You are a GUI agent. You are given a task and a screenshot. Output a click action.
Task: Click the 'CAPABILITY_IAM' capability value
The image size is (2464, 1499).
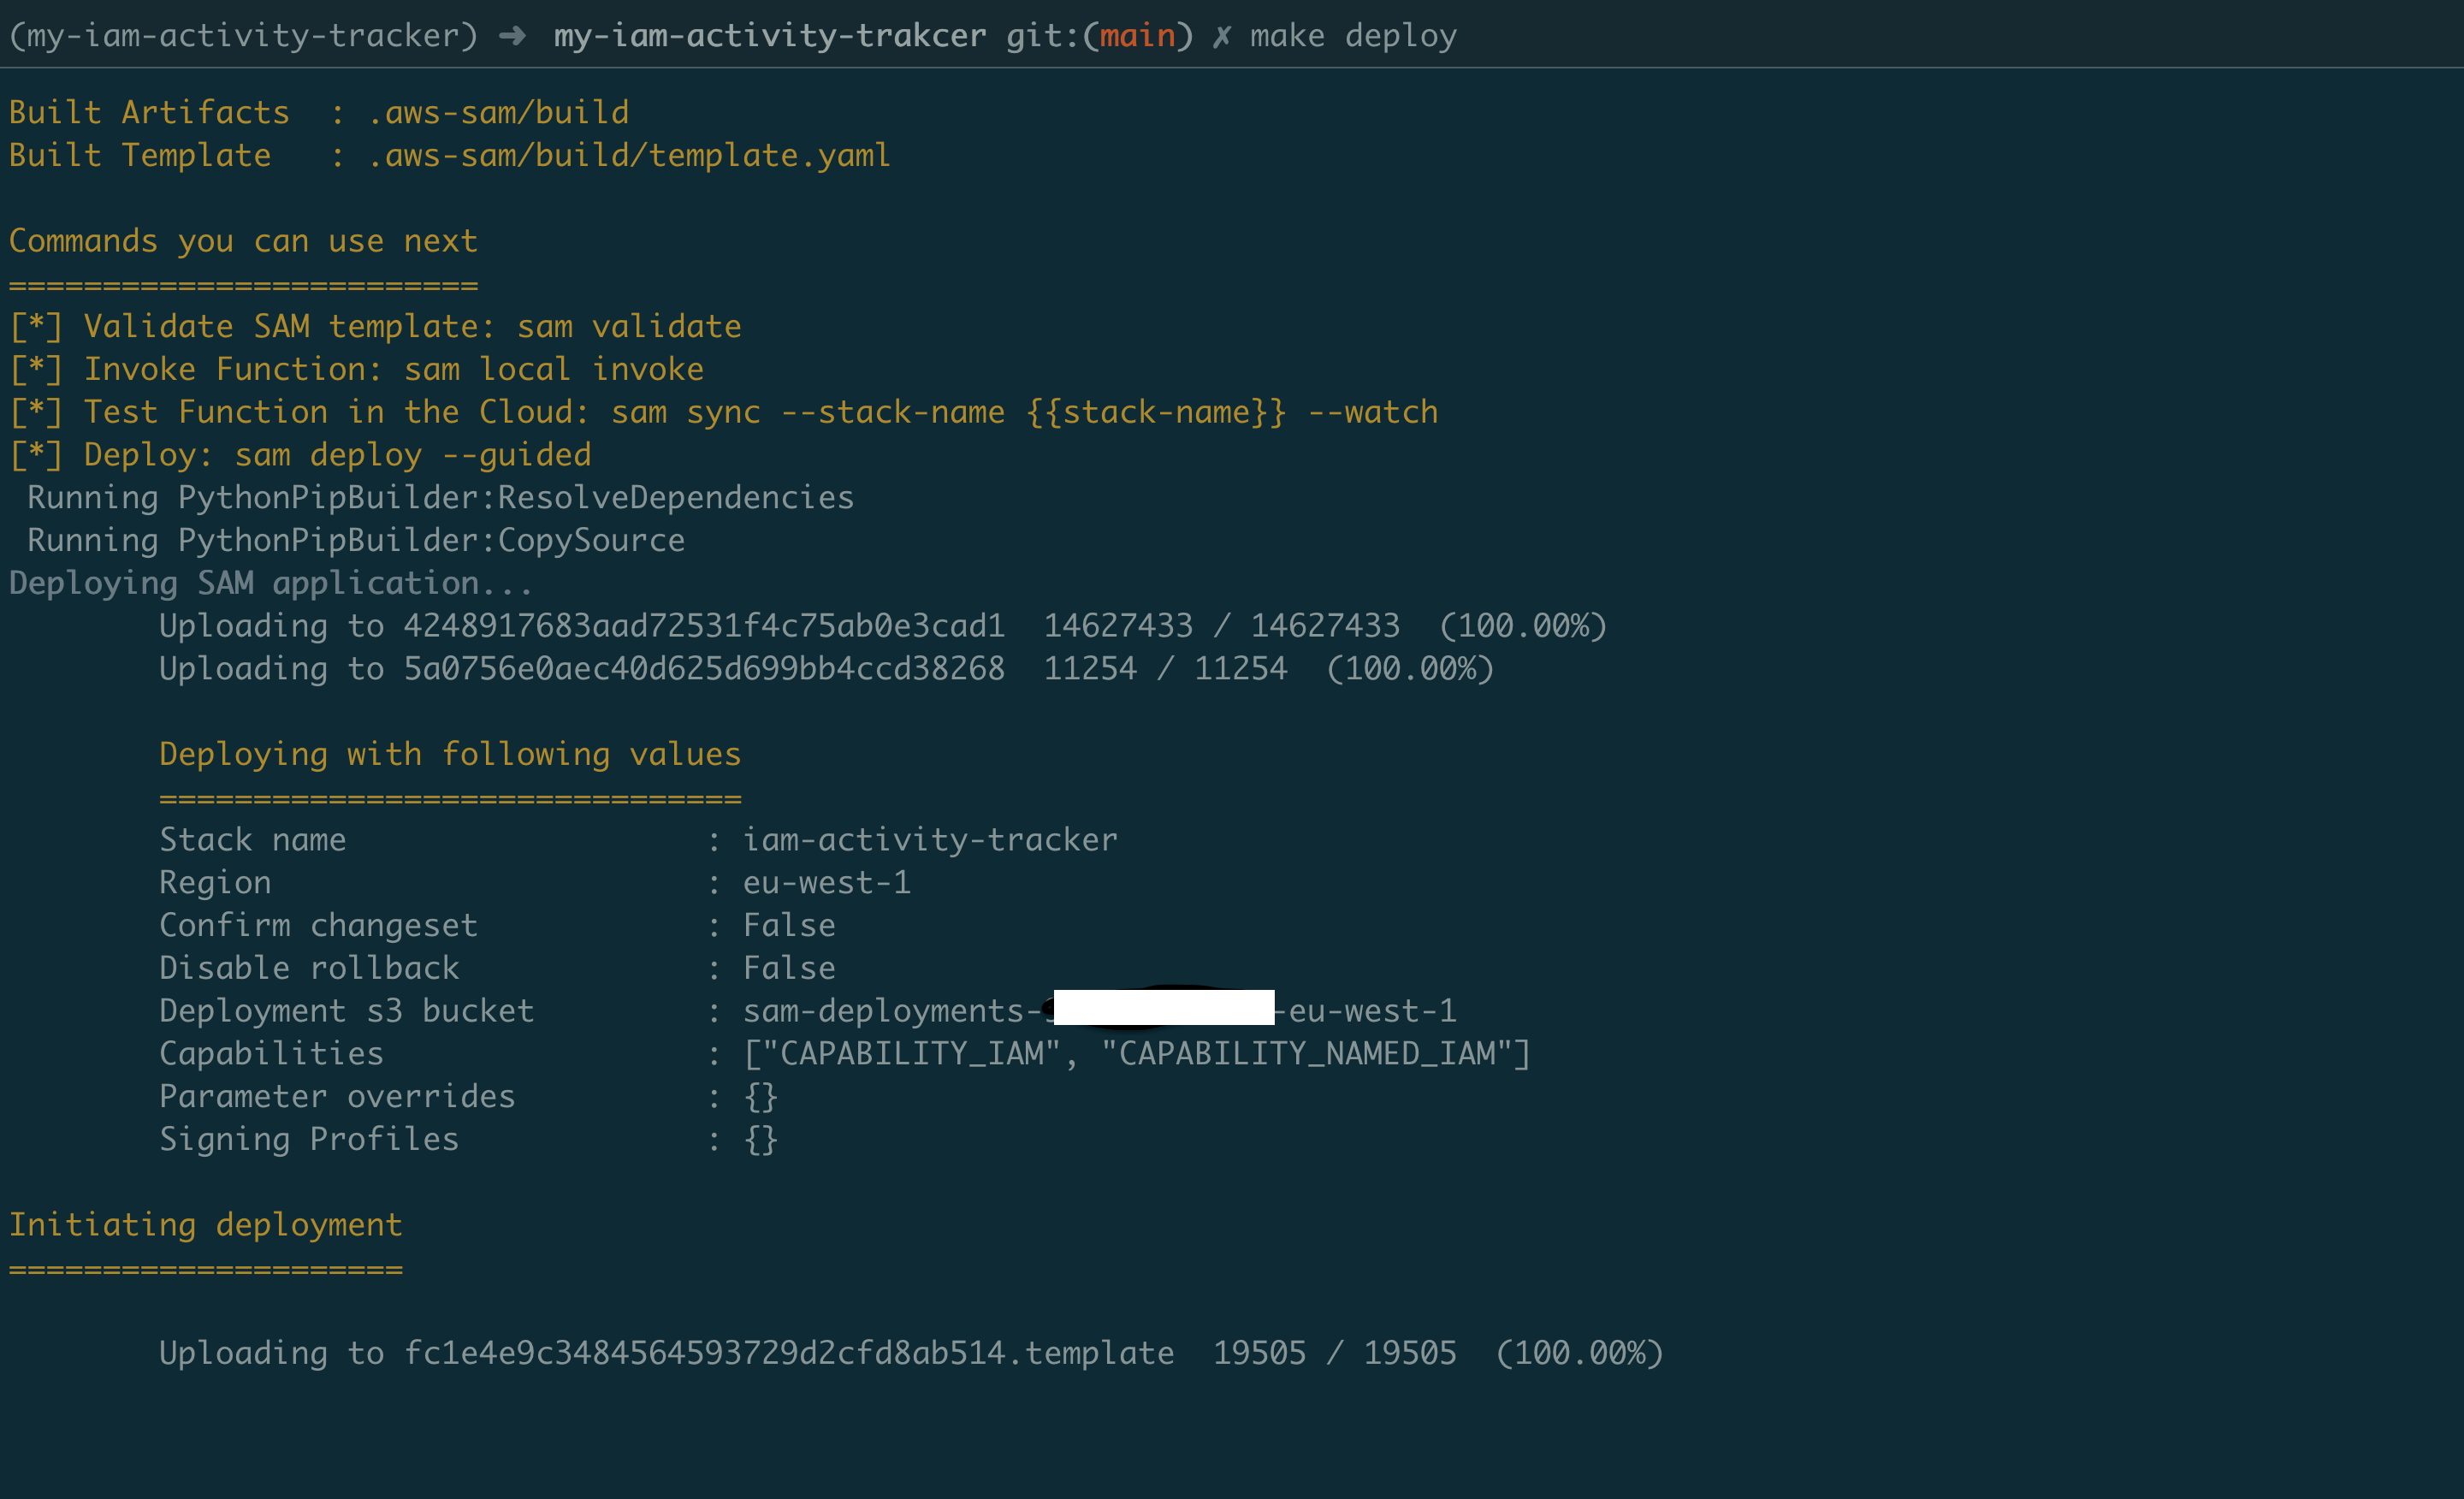coord(912,1054)
